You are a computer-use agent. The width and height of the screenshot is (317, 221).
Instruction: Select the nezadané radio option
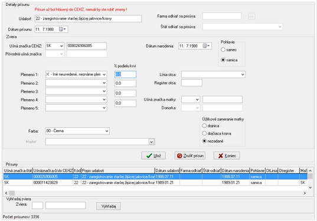pyautogui.click(x=204, y=141)
